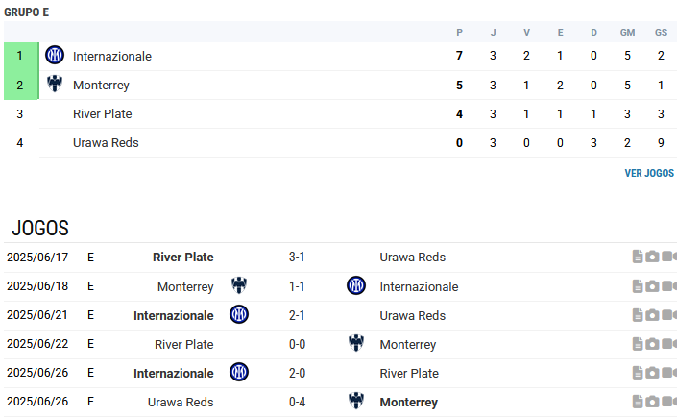Open River Plate team in standings
The height and width of the screenshot is (417, 677).
coord(103,114)
